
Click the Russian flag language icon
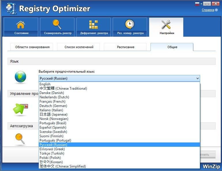tap(197, 4)
